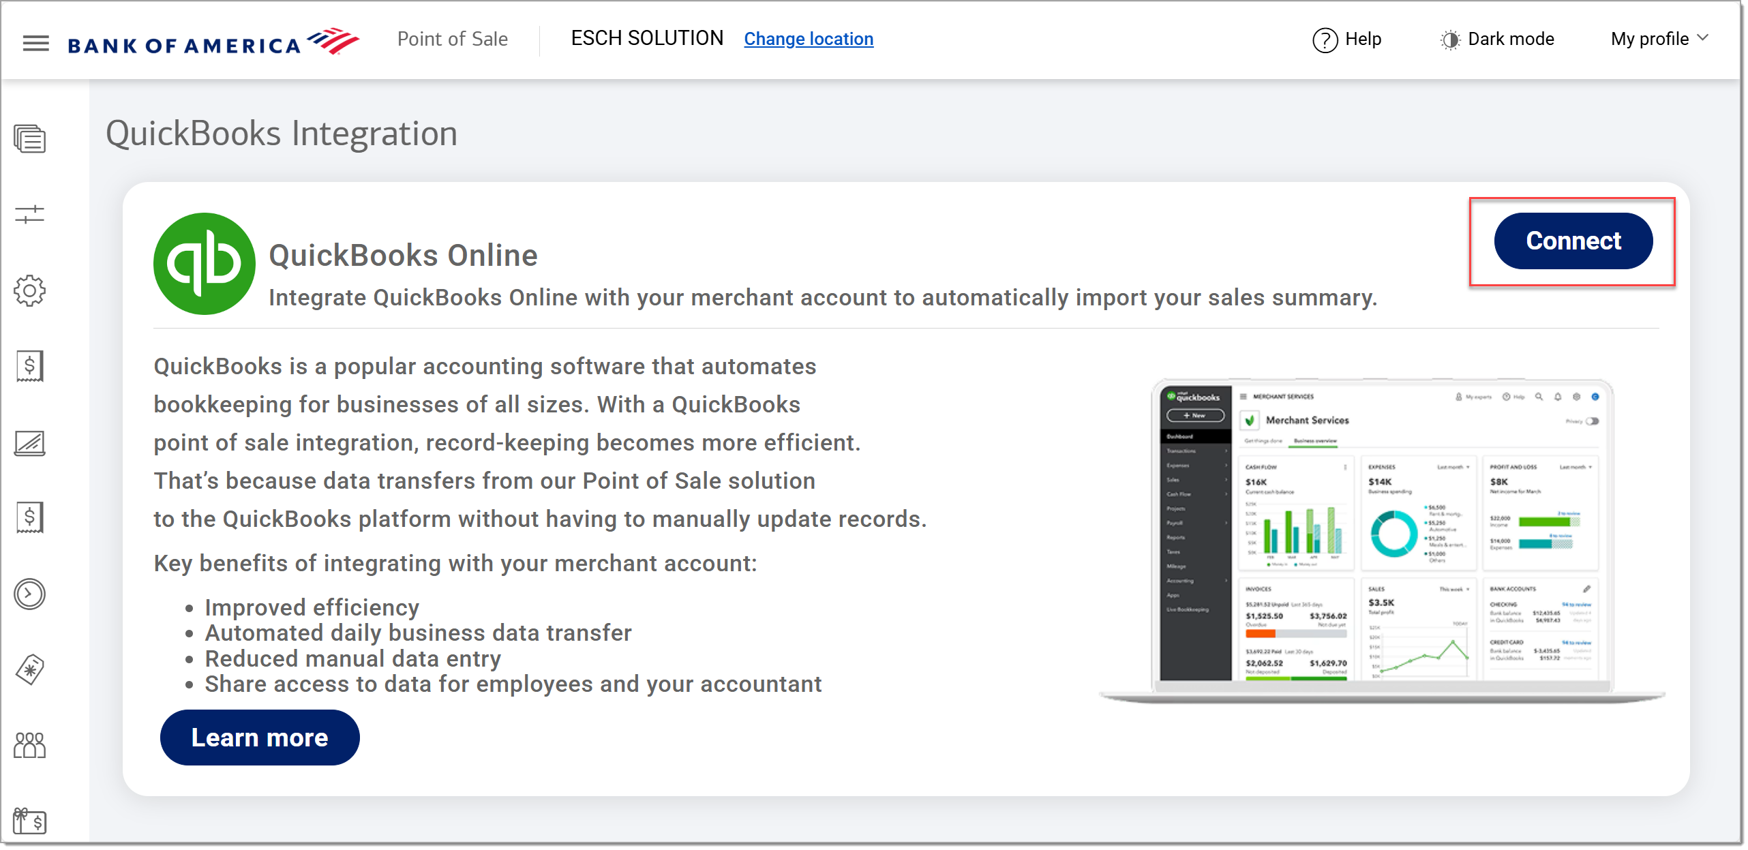Click the Help question mark icon
Screen dimensions: 1748x850
click(x=1325, y=40)
